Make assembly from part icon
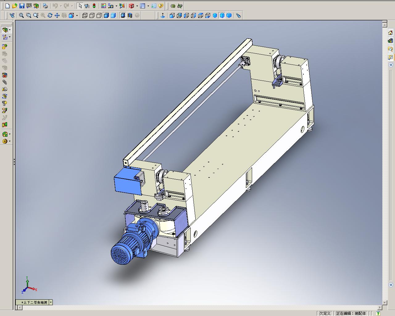This screenshot has height=316, width=395. [x=36, y=6]
